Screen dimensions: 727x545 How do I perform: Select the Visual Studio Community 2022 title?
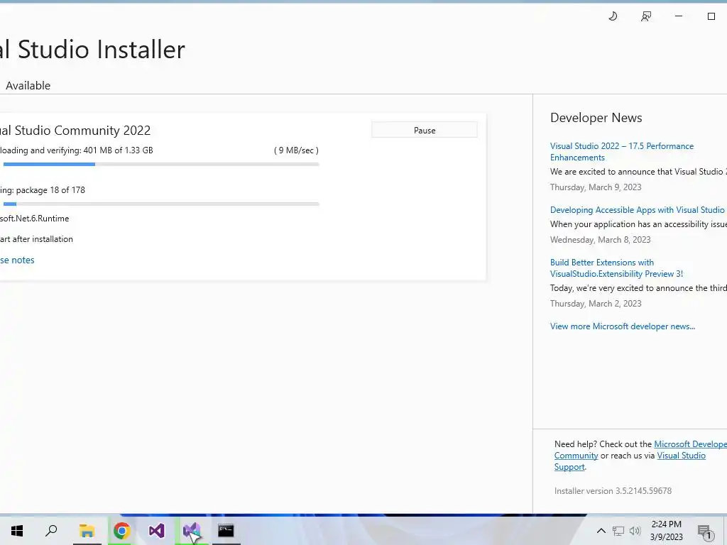tap(75, 131)
